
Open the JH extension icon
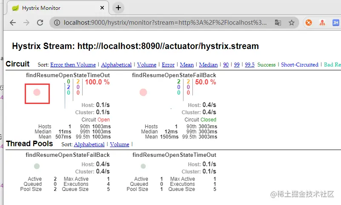[x=336, y=23]
